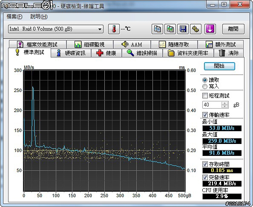The image size is (253, 207).
Task: Switch to the AAM speaker tab
Action: pyautogui.click(x=132, y=44)
